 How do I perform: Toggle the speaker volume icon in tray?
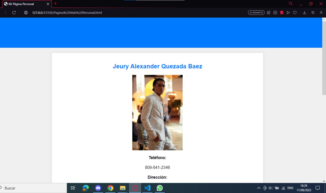tap(270, 188)
